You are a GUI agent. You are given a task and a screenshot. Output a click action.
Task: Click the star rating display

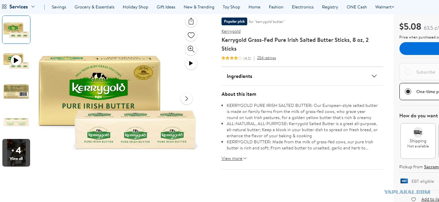click(232, 58)
